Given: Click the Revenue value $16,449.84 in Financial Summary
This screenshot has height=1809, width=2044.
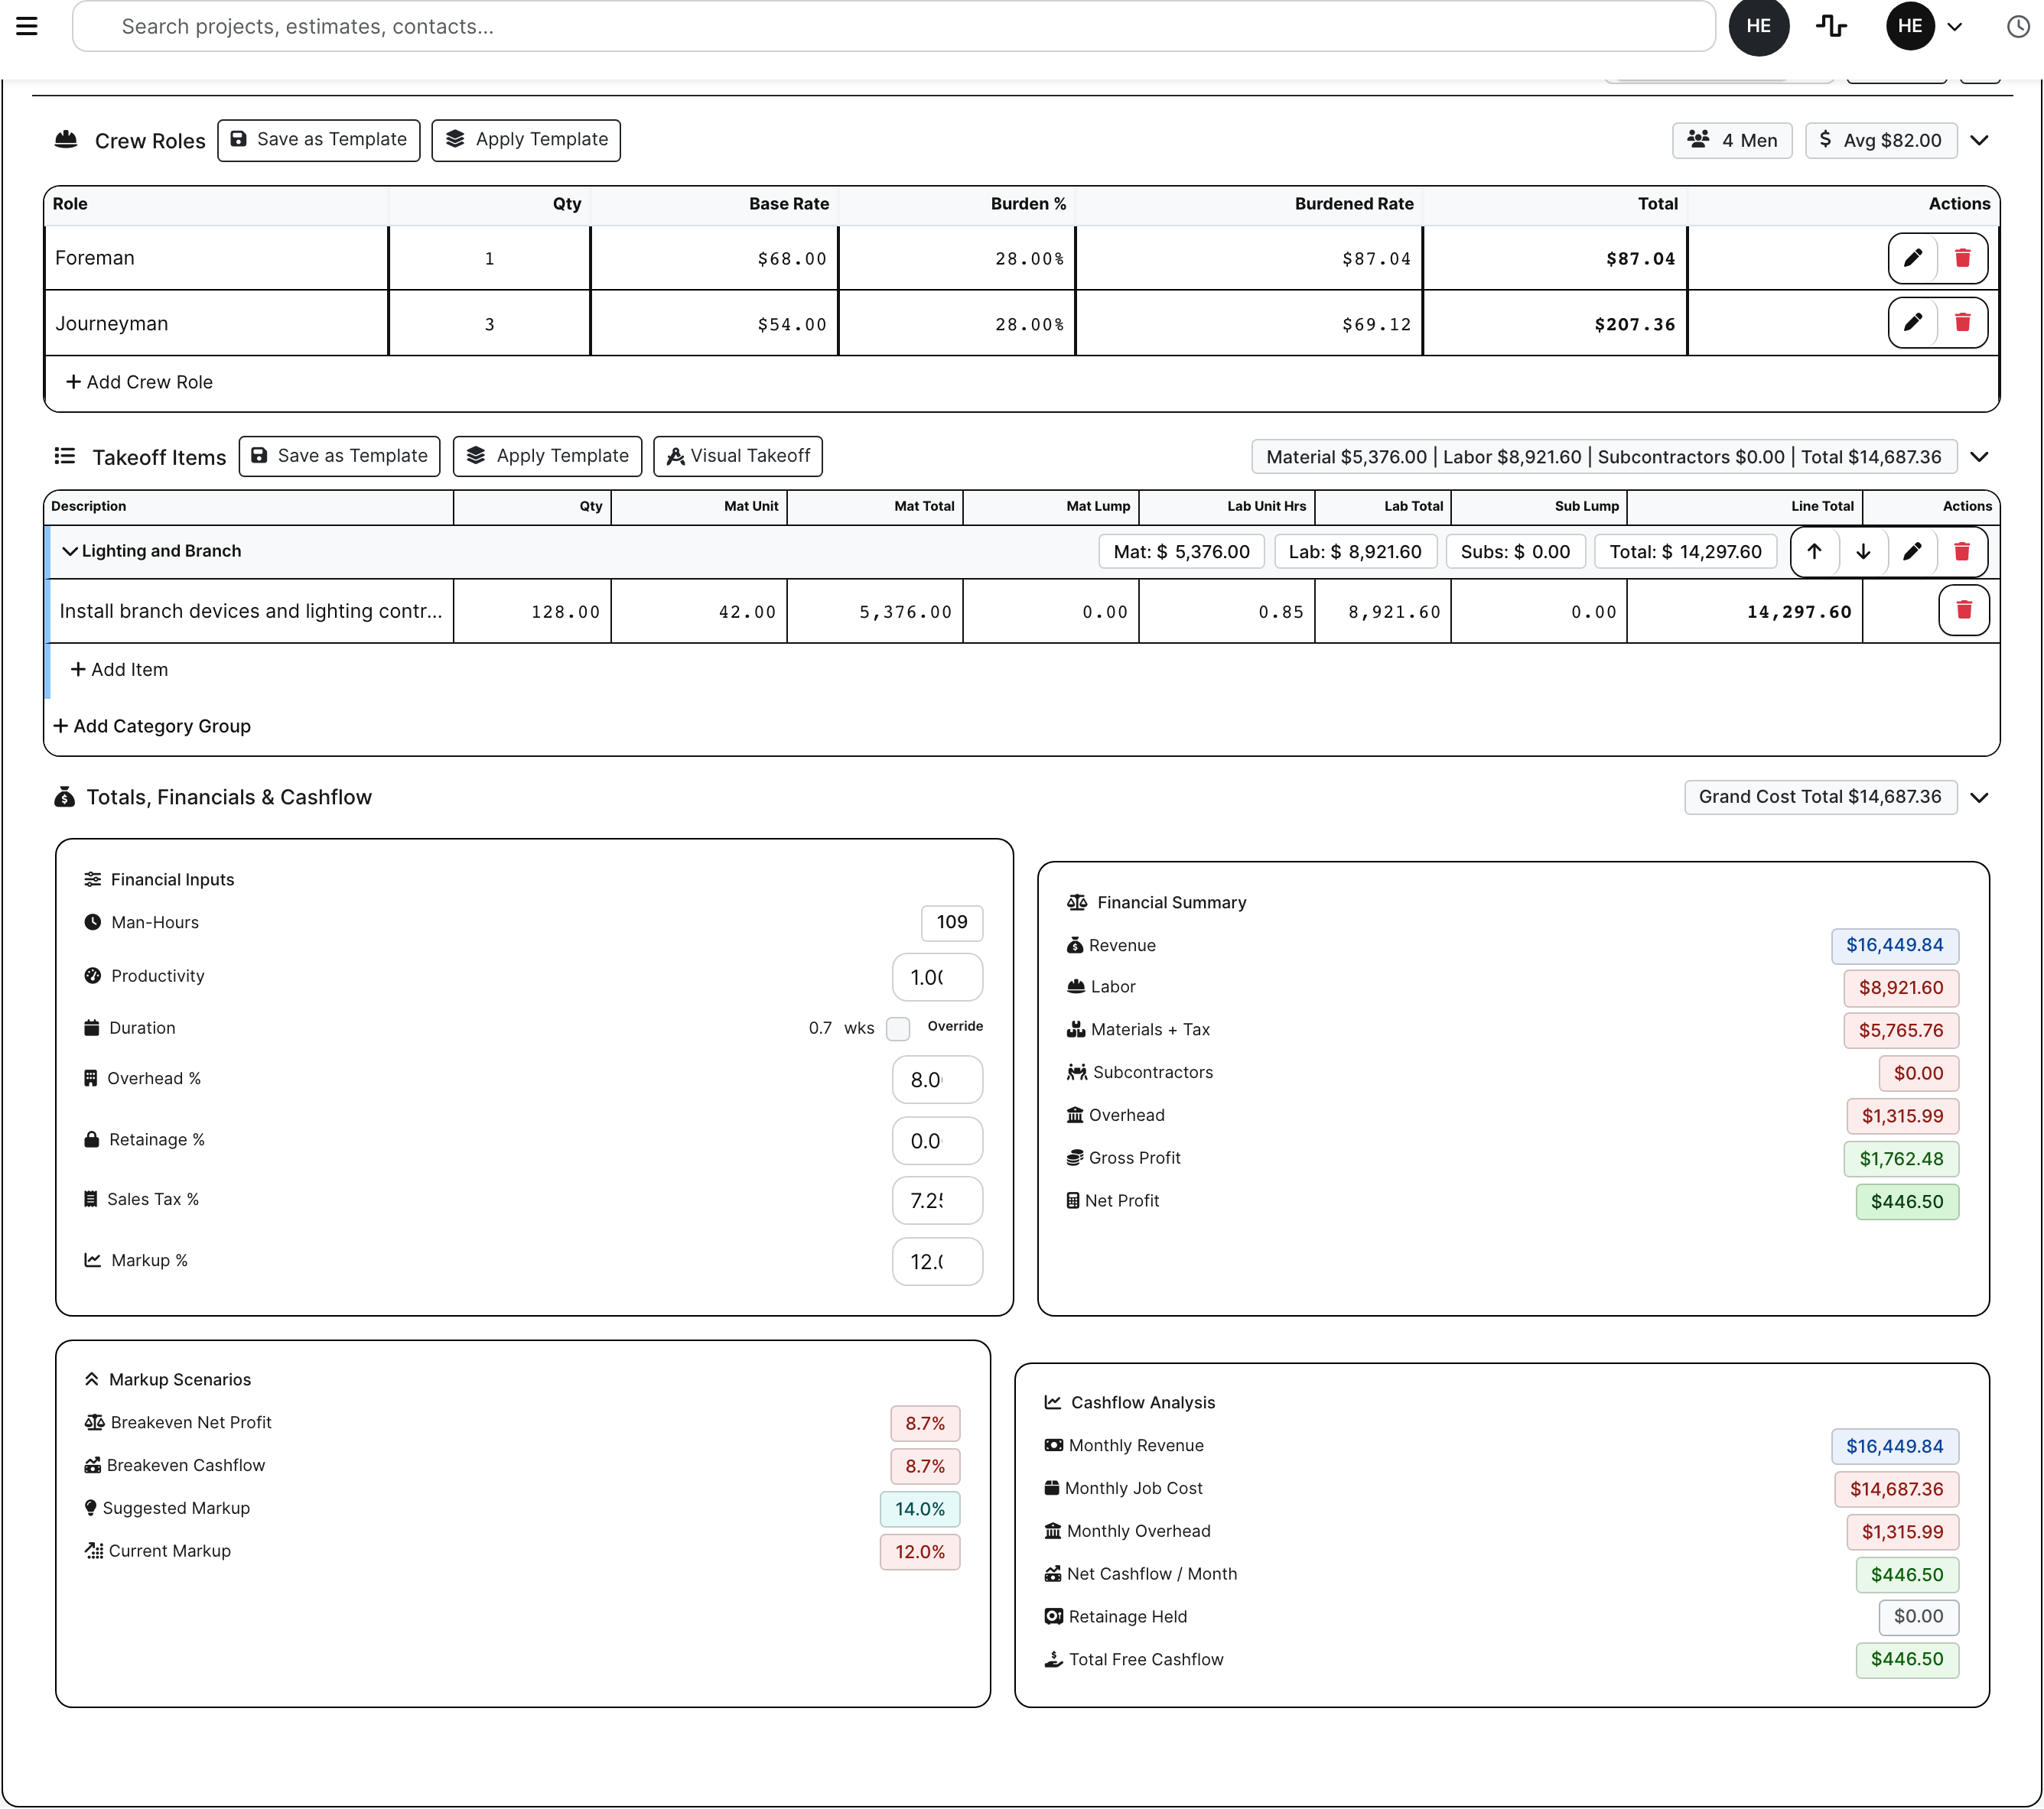Looking at the screenshot, I should [x=1894, y=946].
